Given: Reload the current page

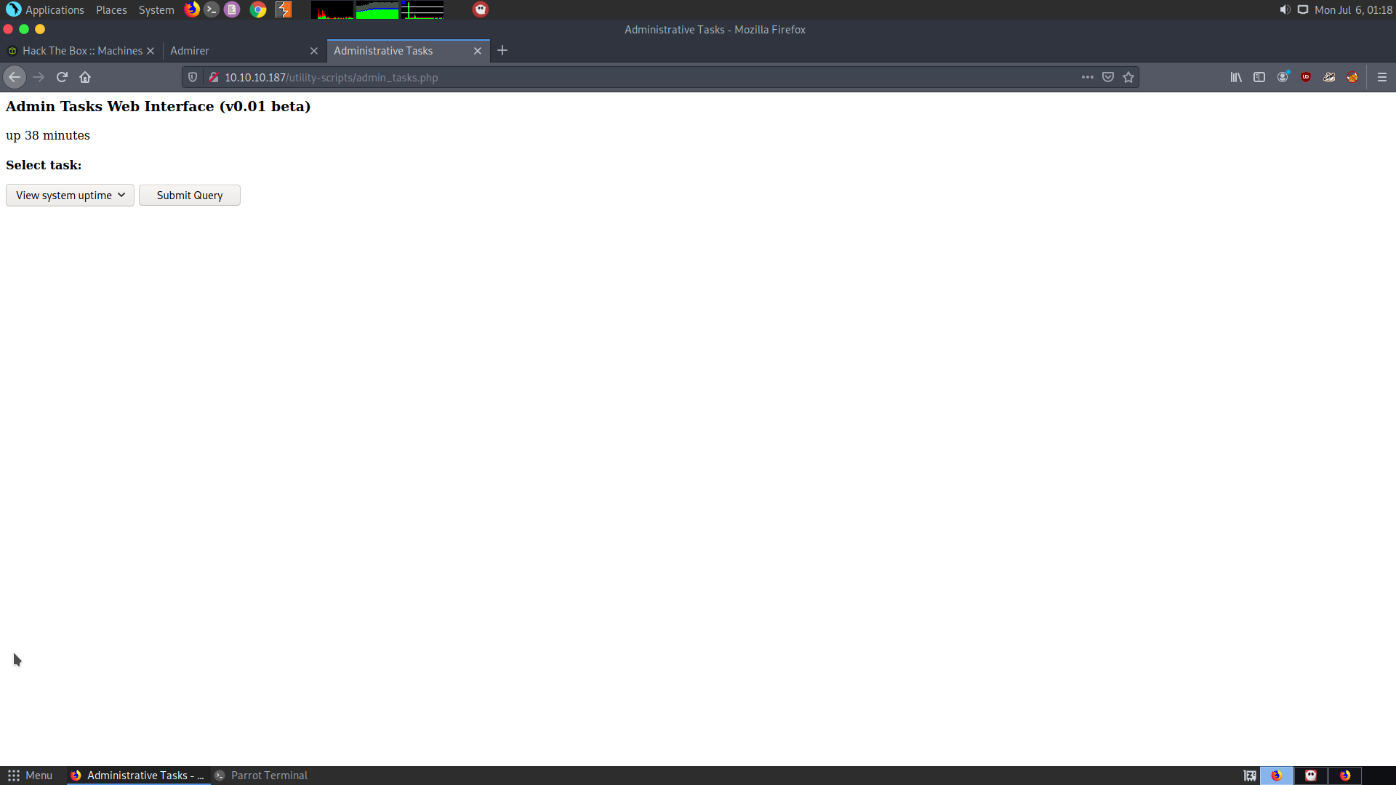Looking at the screenshot, I should [x=62, y=77].
